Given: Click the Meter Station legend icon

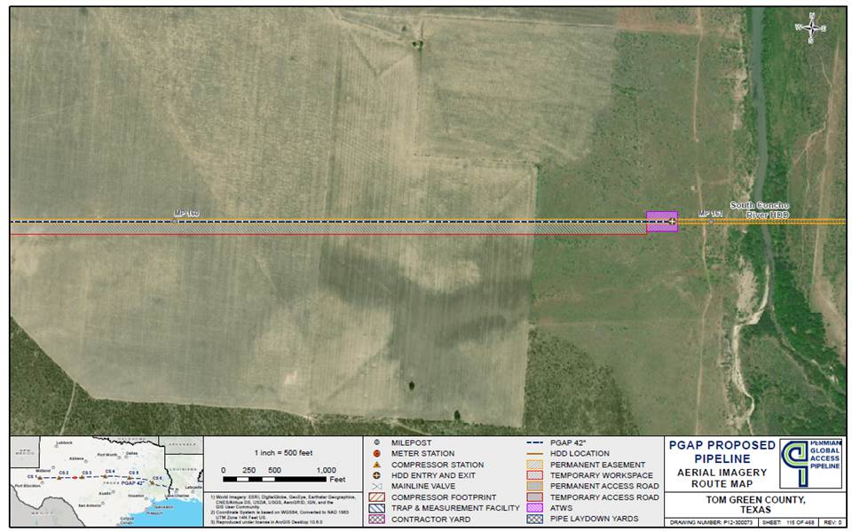Looking at the screenshot, I should click(375, 452).
